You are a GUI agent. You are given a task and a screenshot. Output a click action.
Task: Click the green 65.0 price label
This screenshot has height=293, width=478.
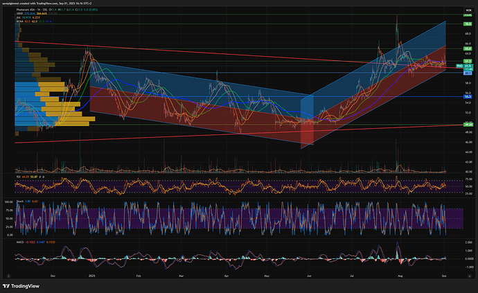468,48
